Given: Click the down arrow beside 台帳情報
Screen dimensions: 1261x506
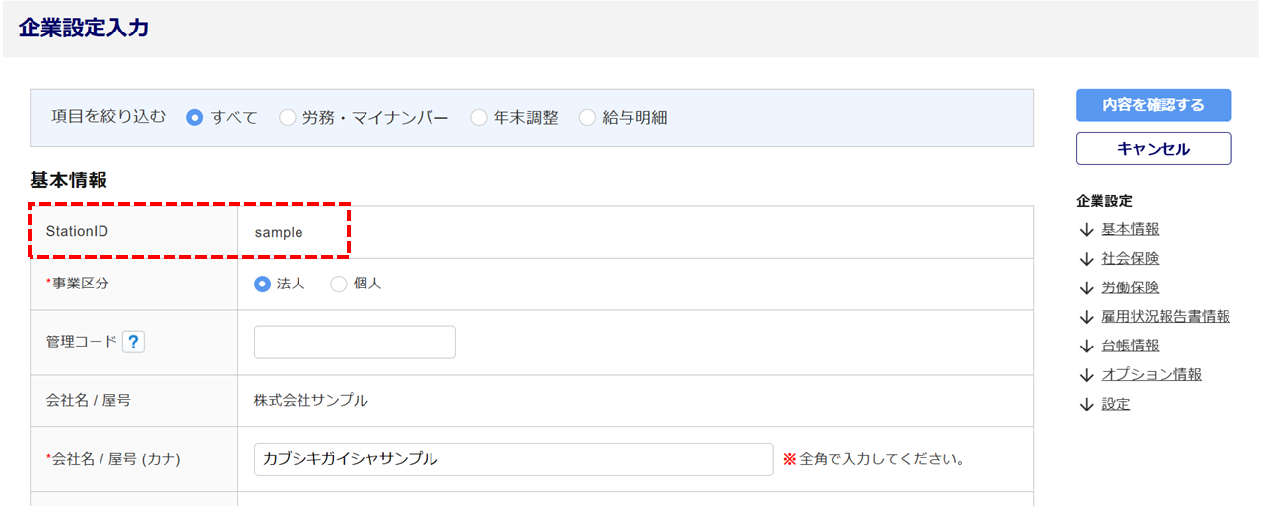Looking at the screenshot, I should coord(1087,346).
